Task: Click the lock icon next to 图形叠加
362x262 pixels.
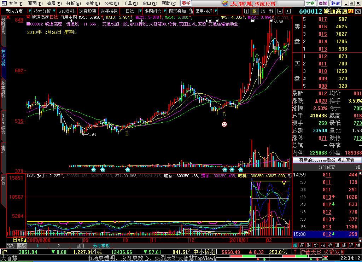Action: point(191,11)
